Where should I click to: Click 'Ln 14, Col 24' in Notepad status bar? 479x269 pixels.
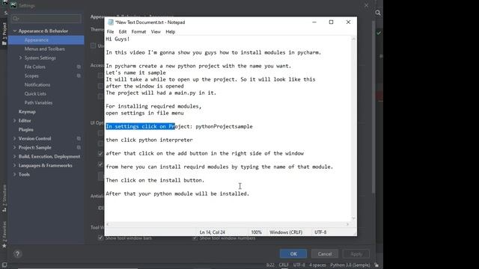click(x=213, y=232)
